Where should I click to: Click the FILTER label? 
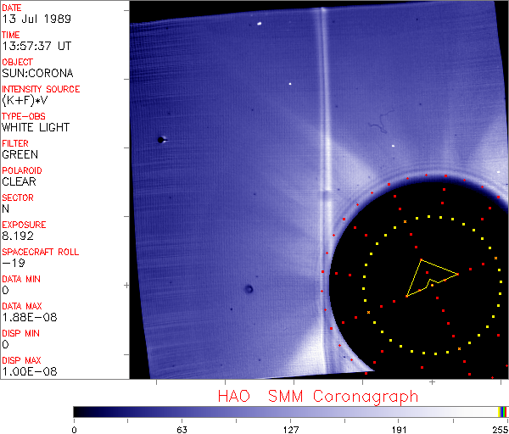[x=15, y=143]
